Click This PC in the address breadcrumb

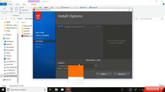click(x=20, y=19)
